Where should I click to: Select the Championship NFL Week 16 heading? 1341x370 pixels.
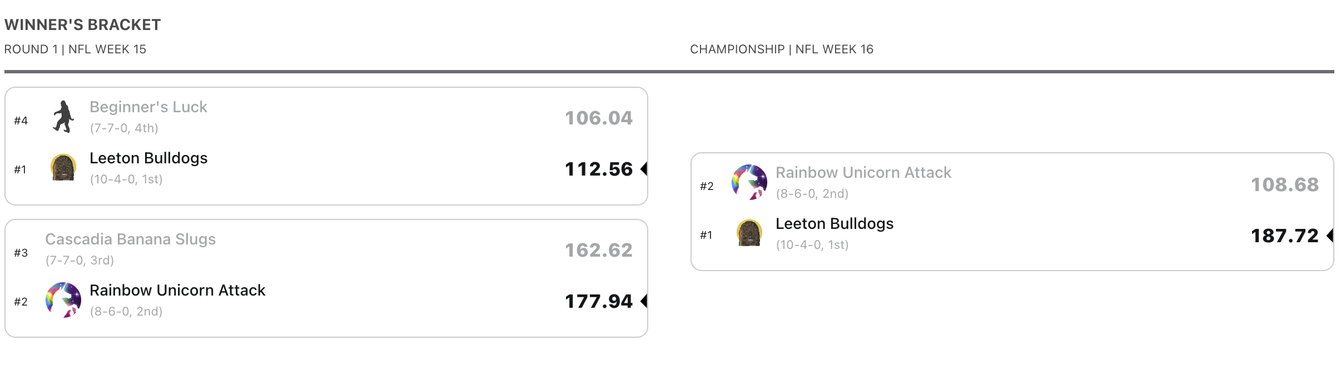tap(782, 49)
